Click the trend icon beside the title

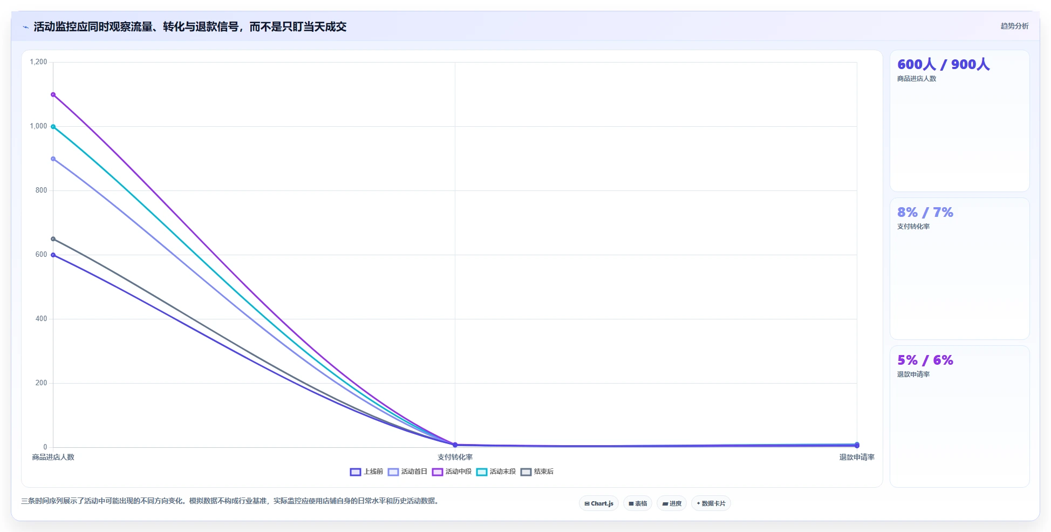pyautogui.click(x=25, y=27)
